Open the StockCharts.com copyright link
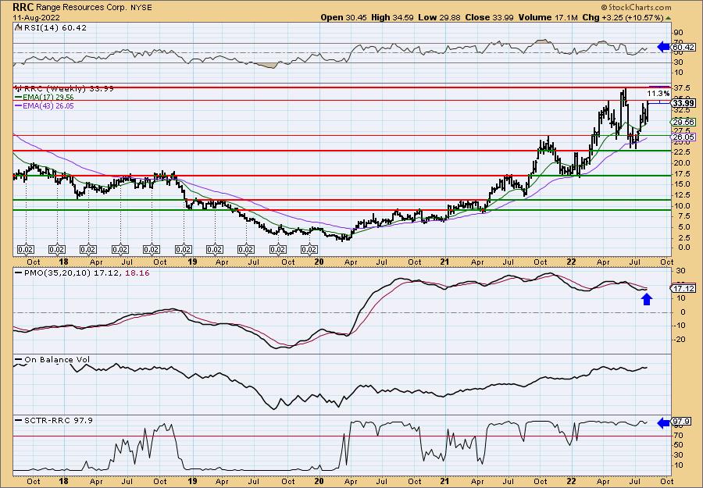The height and width of the screenshot is (488, 703). click(x=636, y=7)
